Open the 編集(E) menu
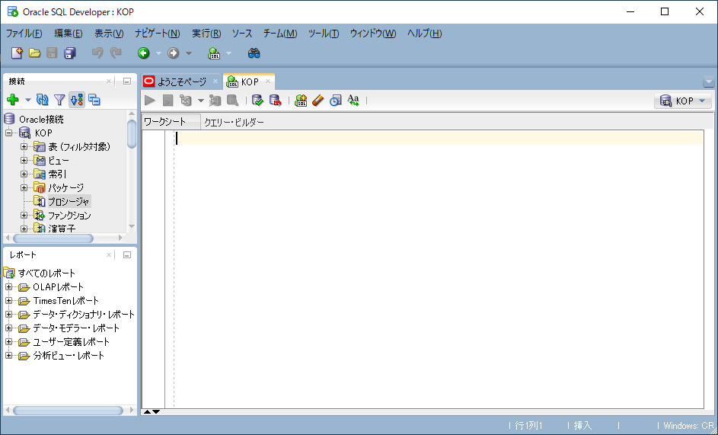718x435 pixels. pos(69,34)
